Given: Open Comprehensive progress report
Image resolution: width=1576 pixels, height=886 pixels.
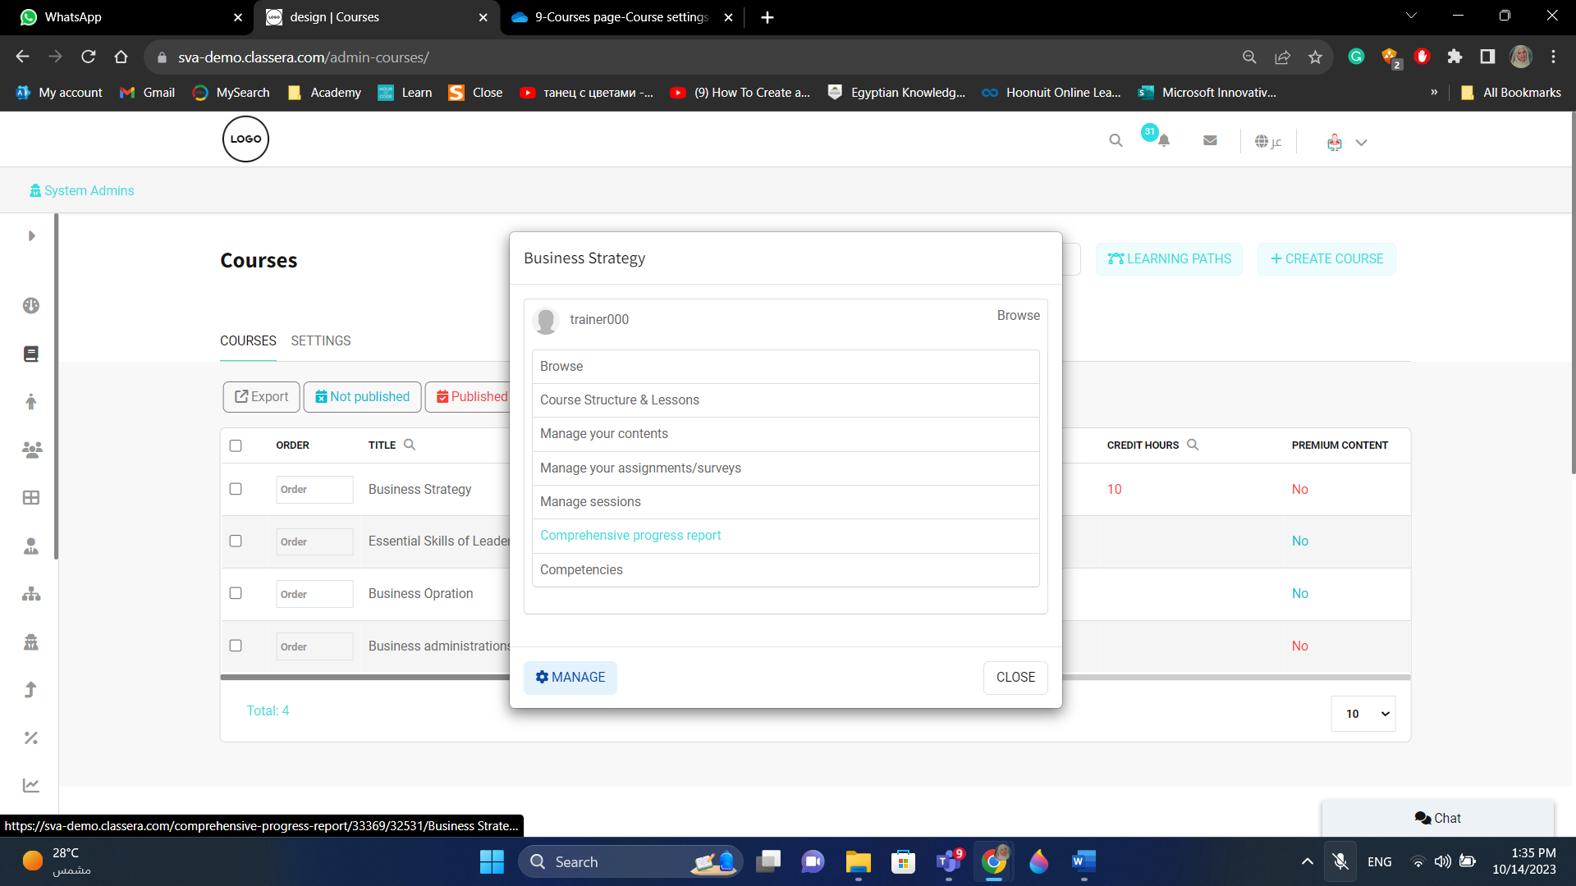Looking at the screenshot, I should [630, 535].
